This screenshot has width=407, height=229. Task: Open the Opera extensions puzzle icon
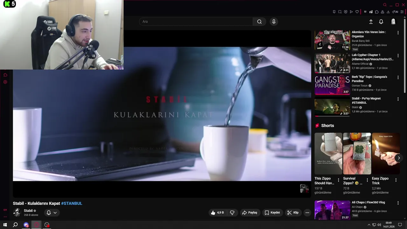click(377, 12)
